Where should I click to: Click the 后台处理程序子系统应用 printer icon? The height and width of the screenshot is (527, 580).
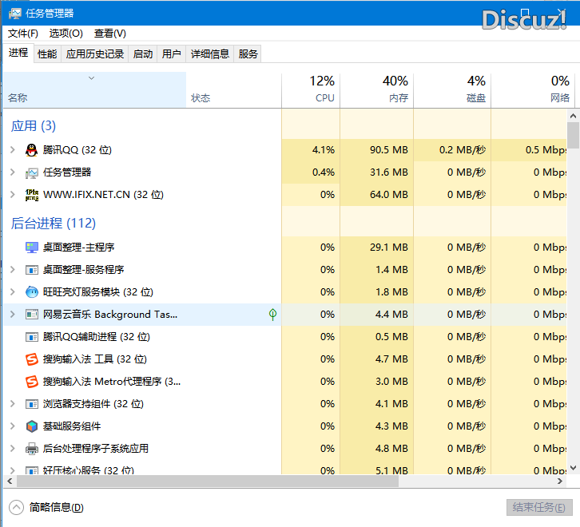pyautogui.click(x=32, y=449)
